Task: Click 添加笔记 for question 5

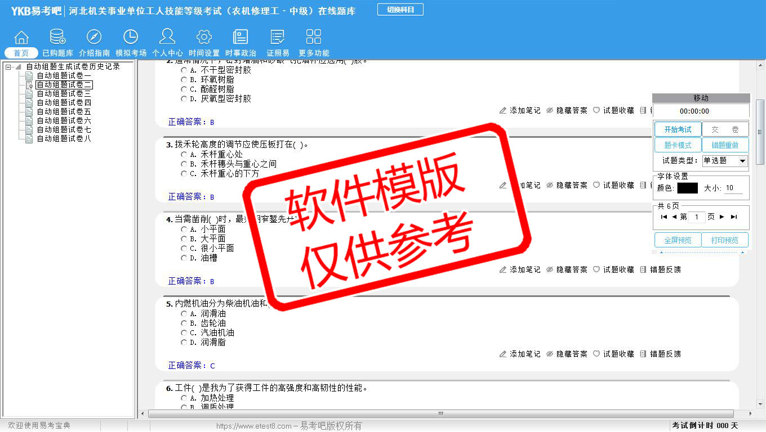Action: point(520,354)
